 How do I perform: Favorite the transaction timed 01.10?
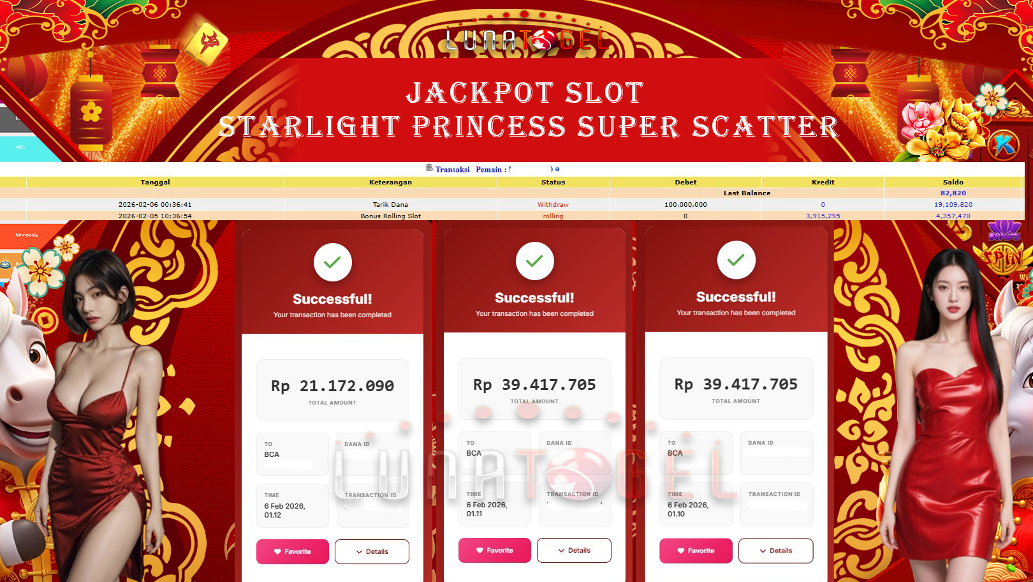click(x=696, y=551)
